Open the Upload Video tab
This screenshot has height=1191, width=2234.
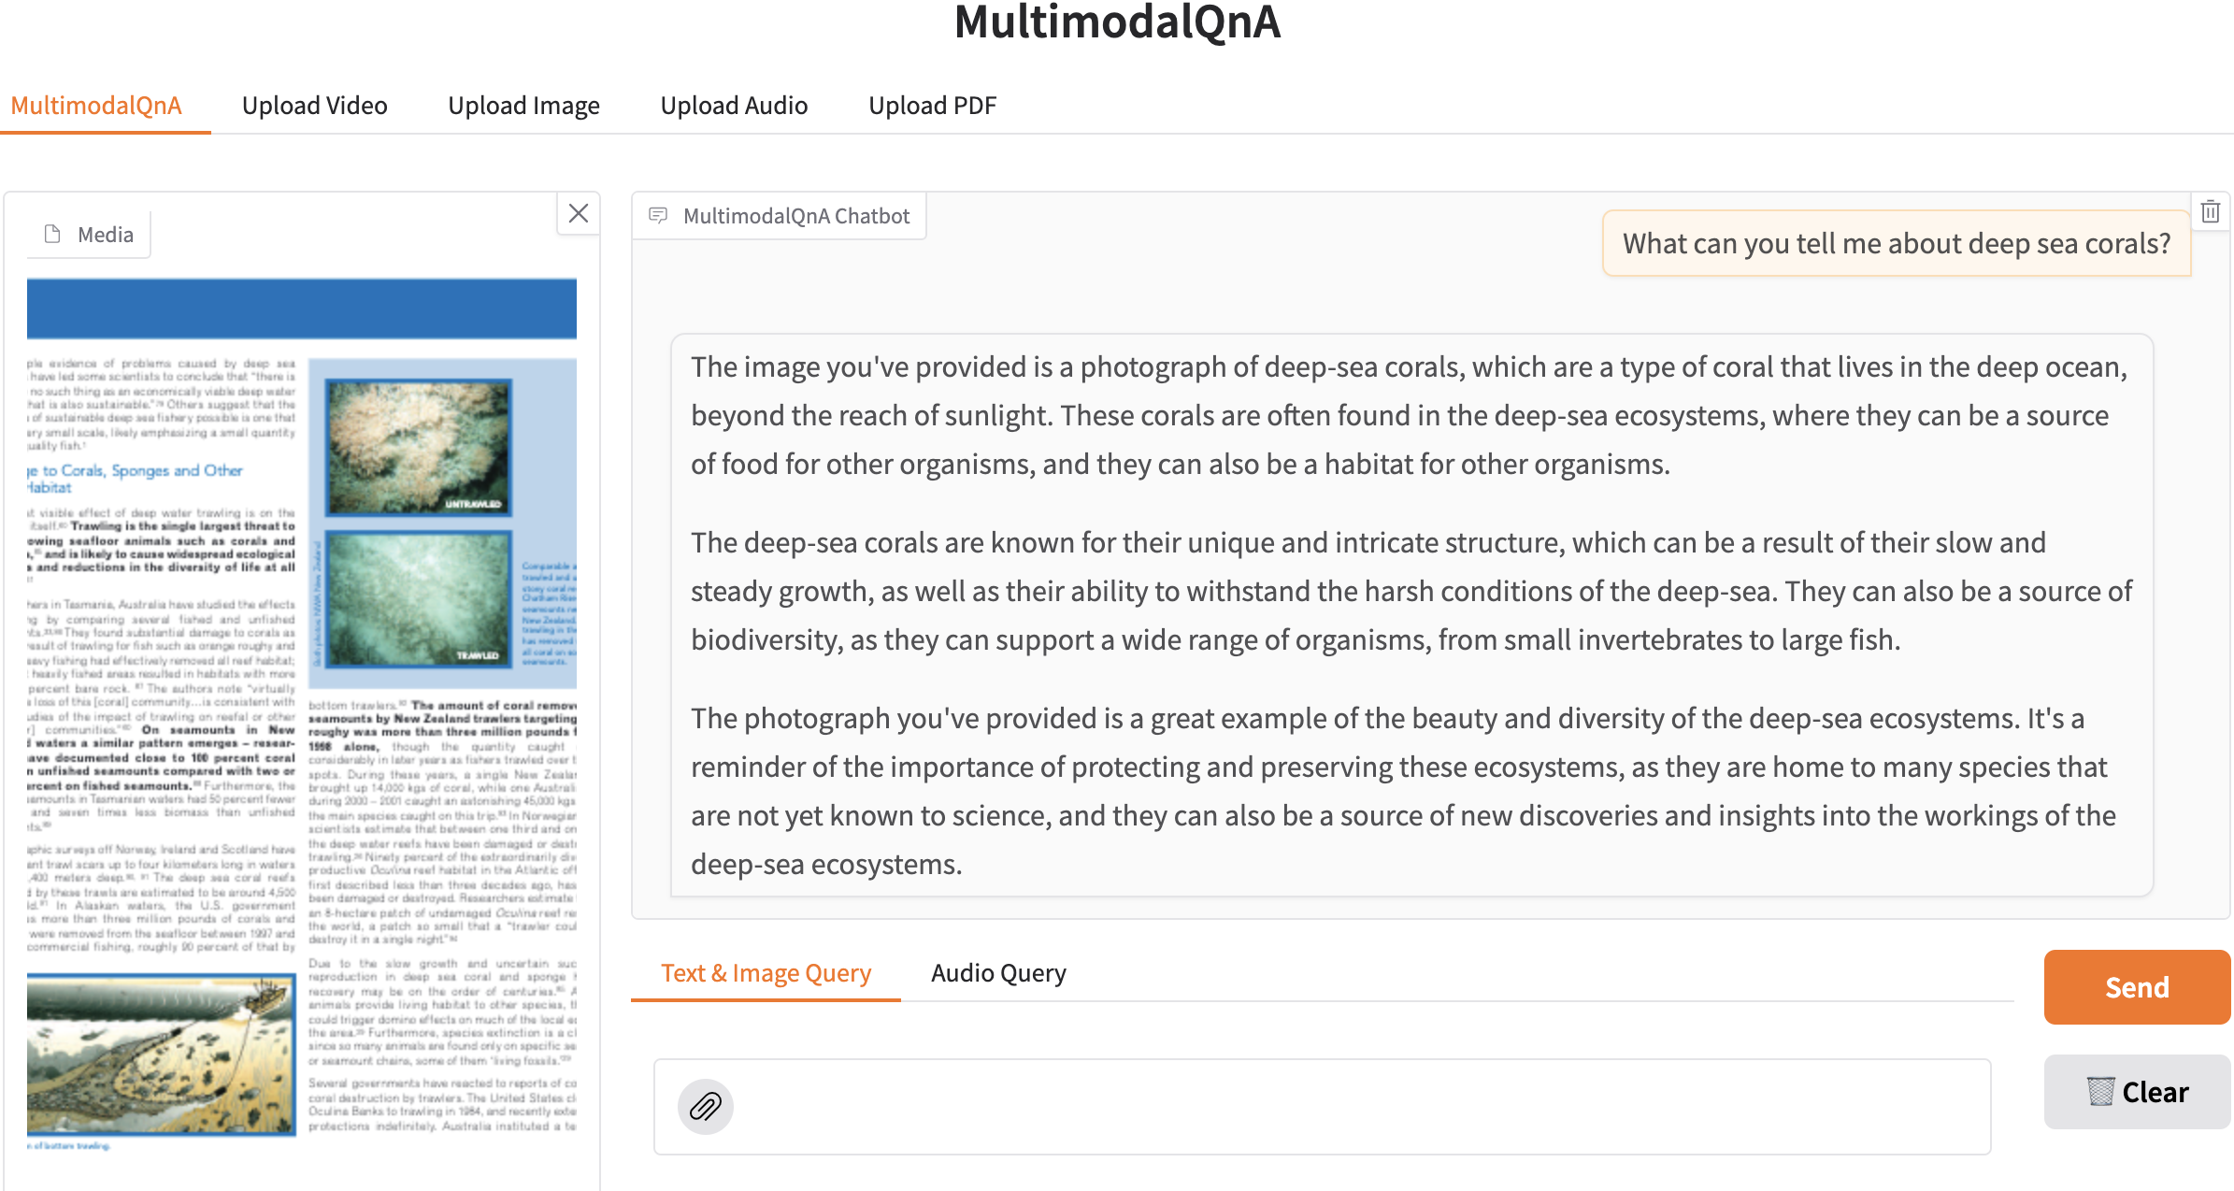314,106
